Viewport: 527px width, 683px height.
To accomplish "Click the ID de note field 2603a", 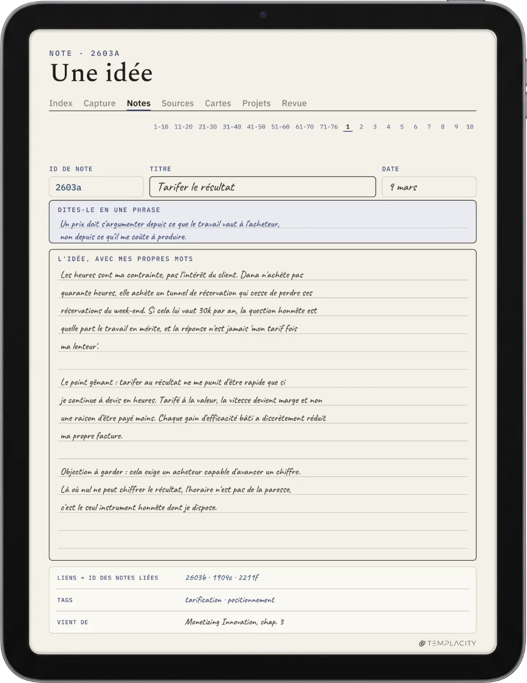I will click(x=96, y=187).
